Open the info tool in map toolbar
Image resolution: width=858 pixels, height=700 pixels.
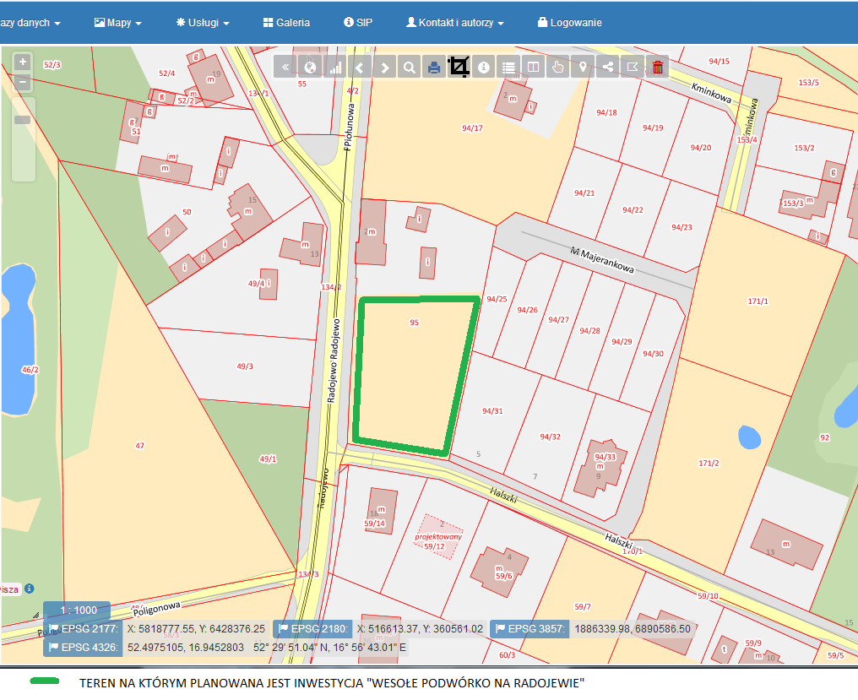(x=484, y=68)
